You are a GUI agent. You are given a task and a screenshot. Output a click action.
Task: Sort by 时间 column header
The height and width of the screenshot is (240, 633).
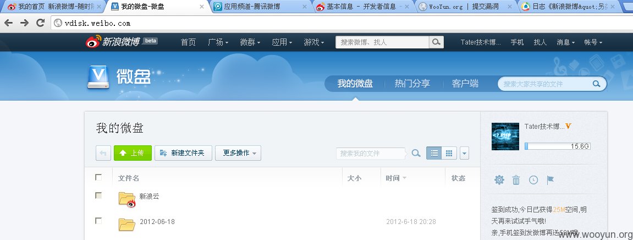(395, 178)
